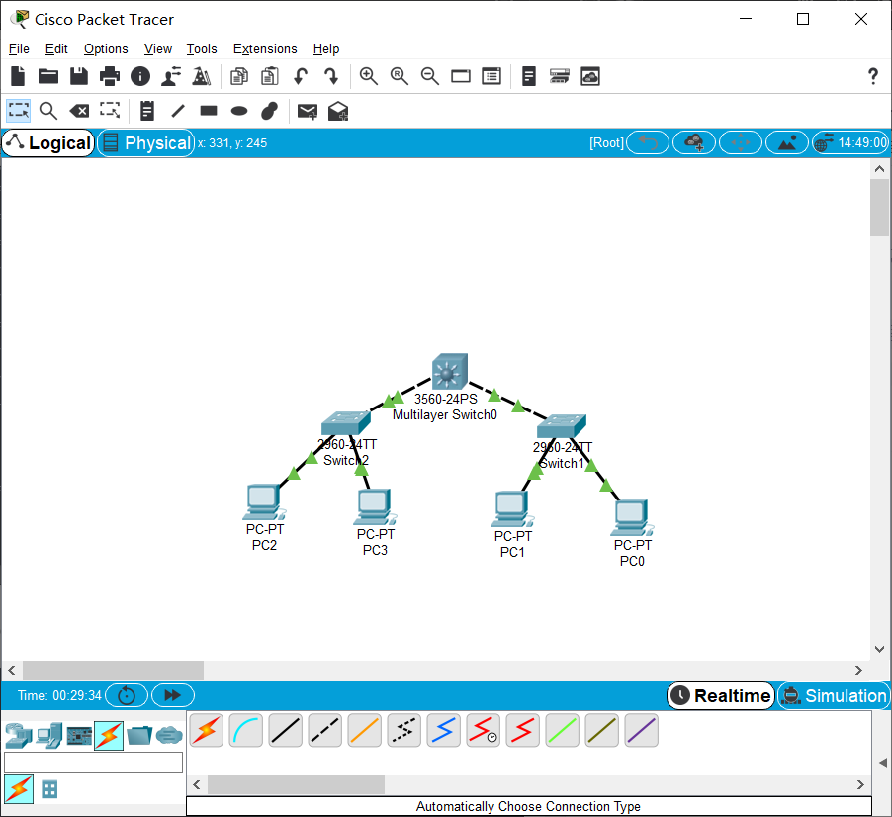Activate the Select tool
The width and height of the screenshot is (892, 817).
tap(18, 111)
